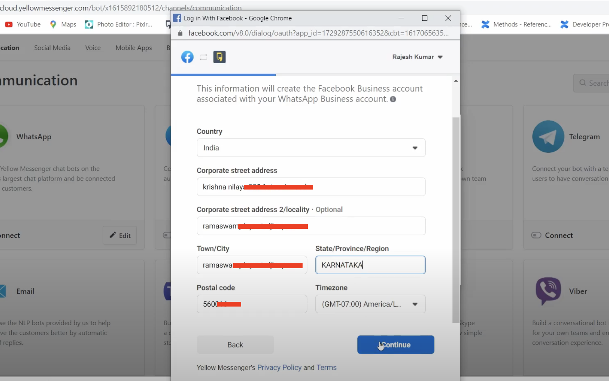Open the Timezone dropdown

click(x=370, y=304)
